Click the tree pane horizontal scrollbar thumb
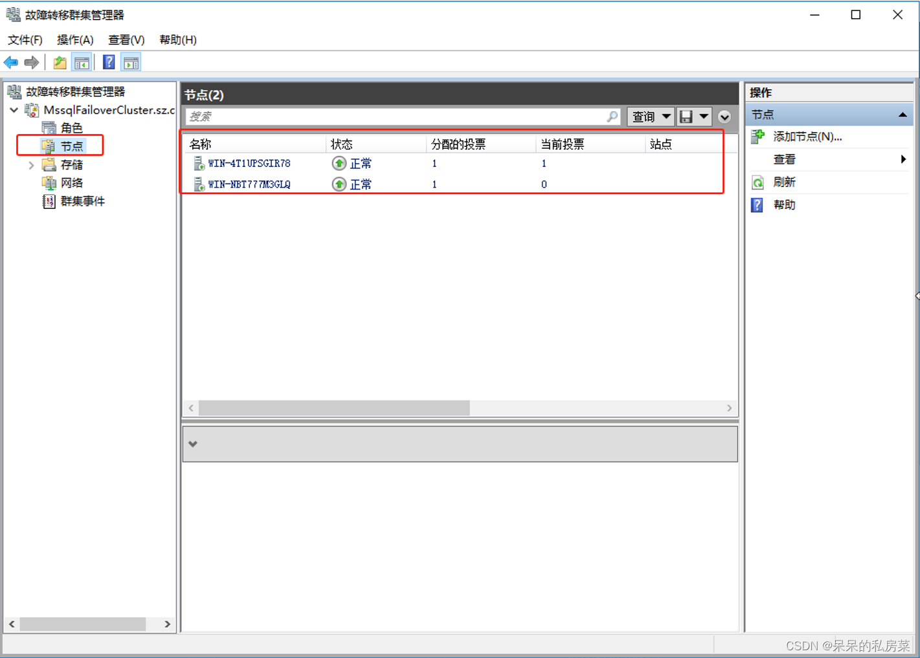Screen dimensions: 920x658 click(x=82, y=624)
